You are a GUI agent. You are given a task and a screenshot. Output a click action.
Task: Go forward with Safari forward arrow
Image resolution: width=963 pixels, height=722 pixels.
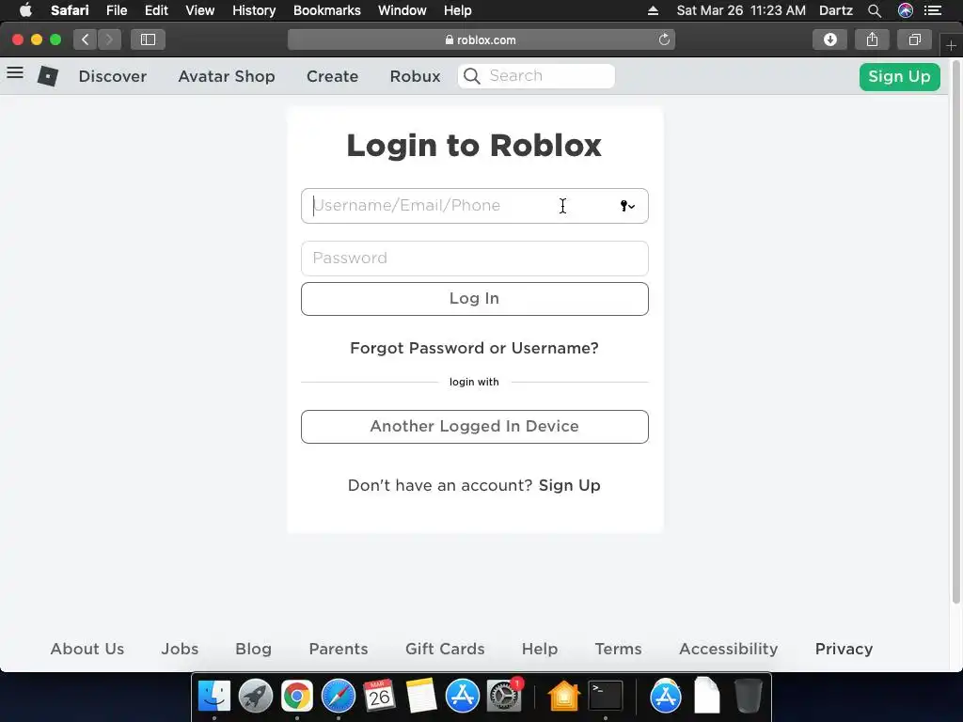tap(109, 39)
